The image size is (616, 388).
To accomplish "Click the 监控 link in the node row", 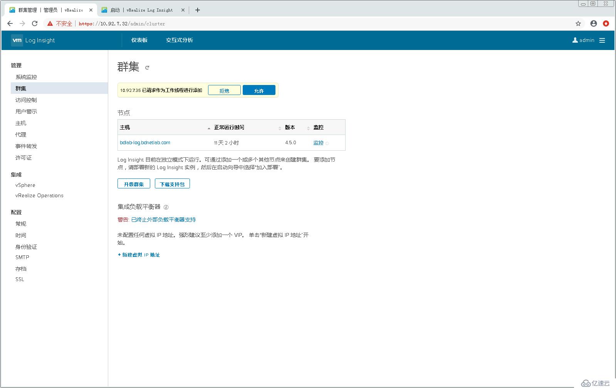I will (x=318, y=143).
